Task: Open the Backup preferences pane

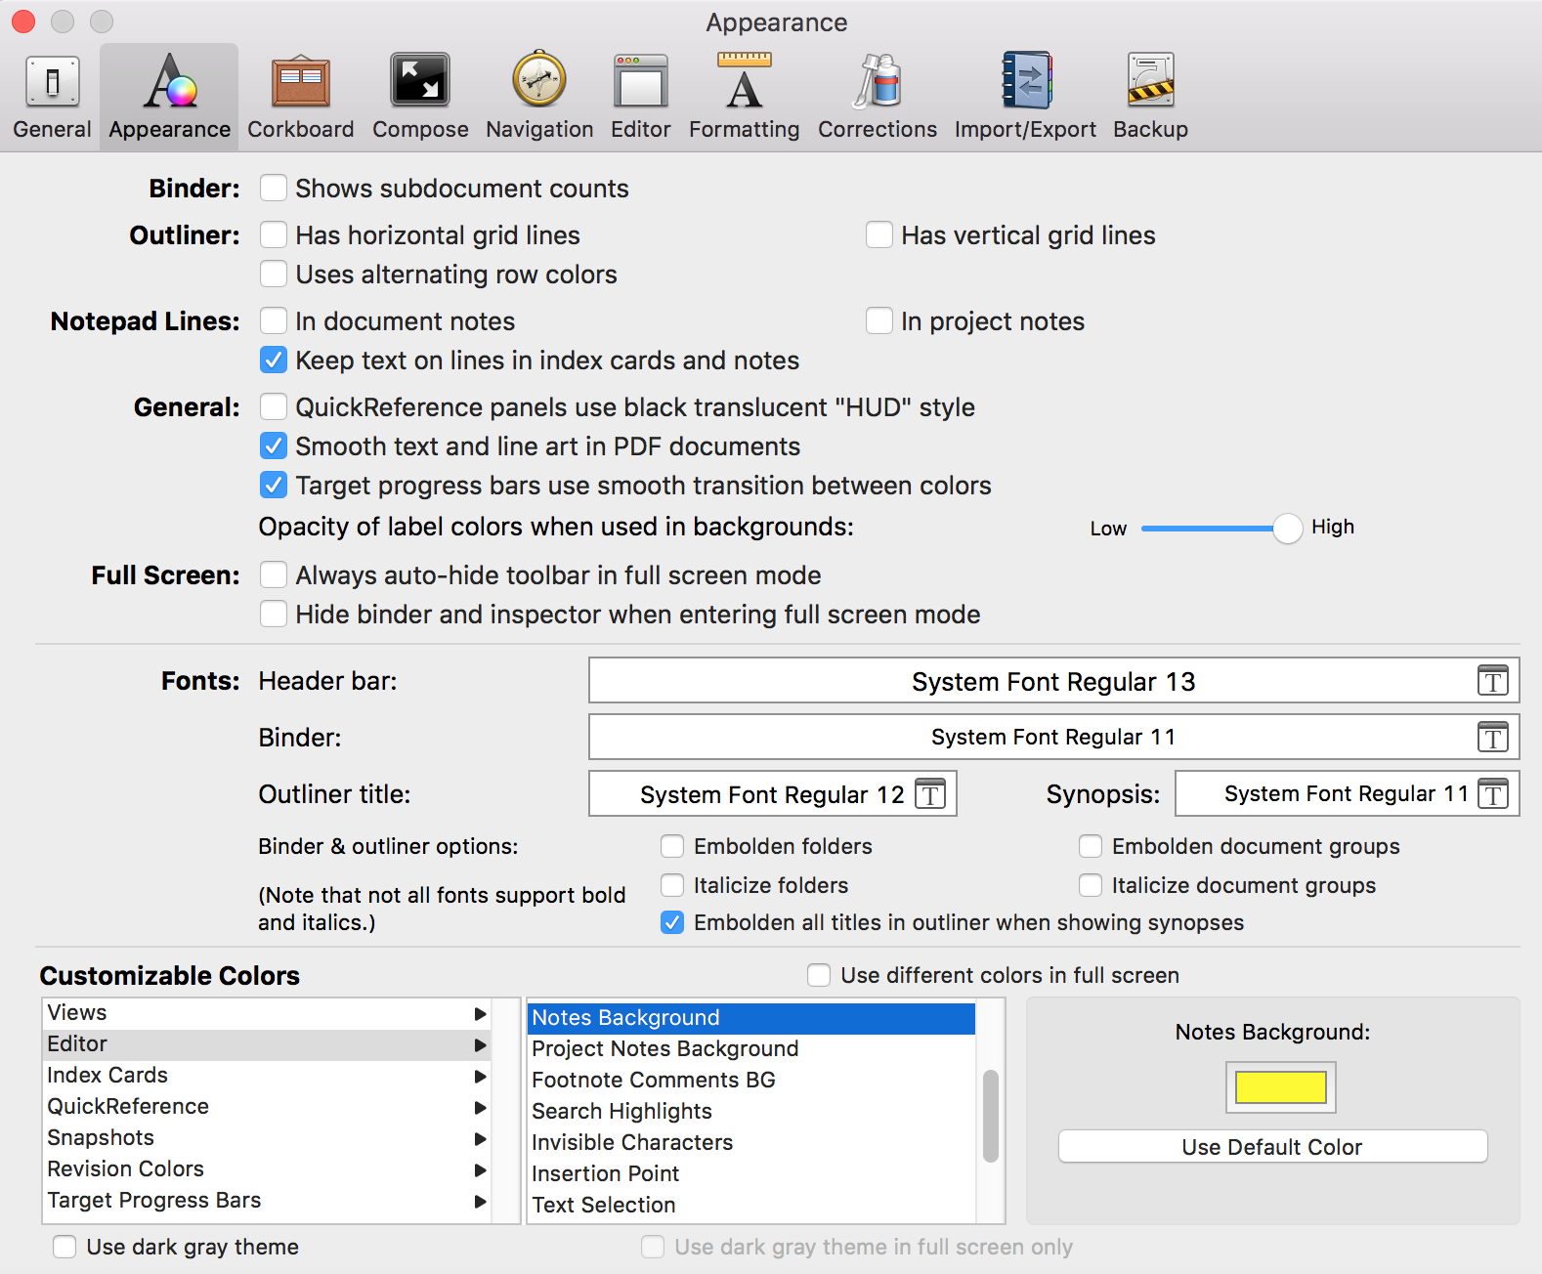Action: (1150, 97)
